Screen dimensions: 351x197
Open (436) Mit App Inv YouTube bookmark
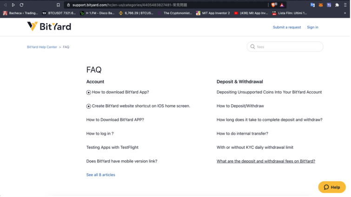pos(251,13)
